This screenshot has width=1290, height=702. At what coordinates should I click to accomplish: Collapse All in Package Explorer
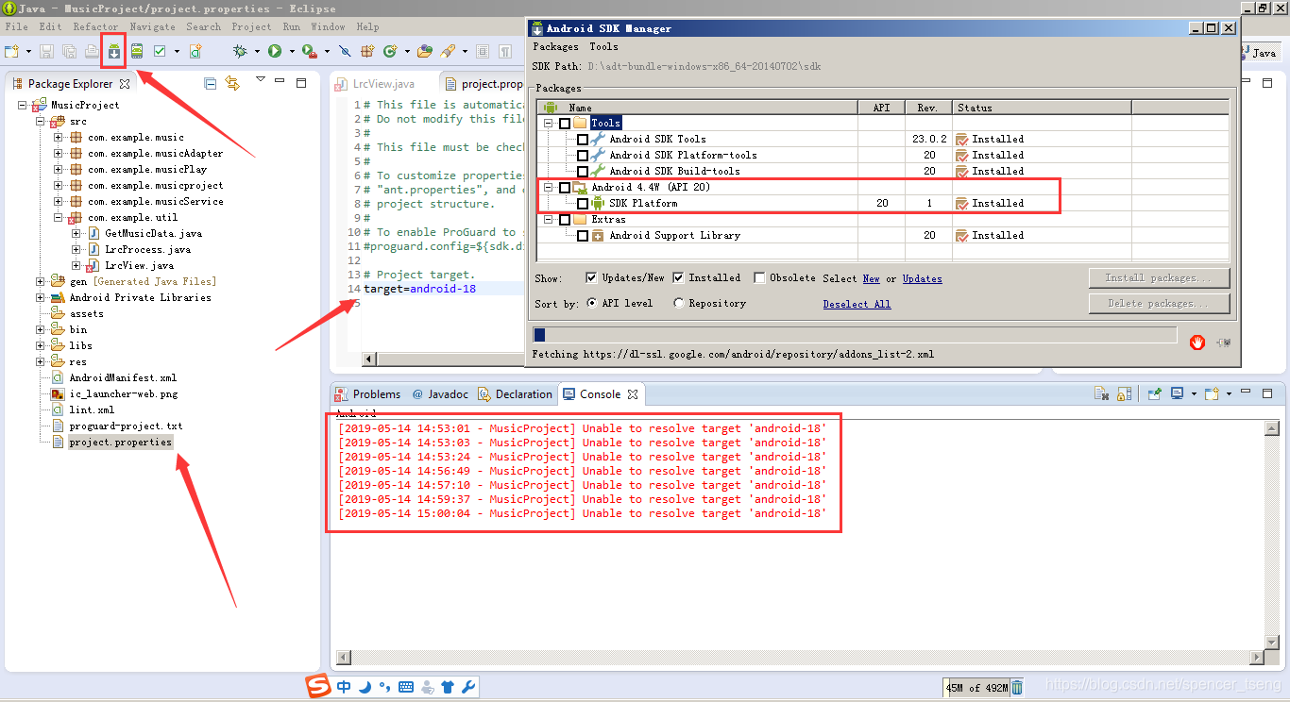click(x=211, y=83)
